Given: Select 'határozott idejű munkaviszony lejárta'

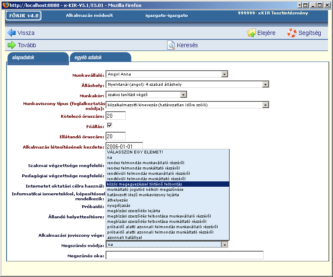Looking at the screenshot, I should tap(168, 195).
